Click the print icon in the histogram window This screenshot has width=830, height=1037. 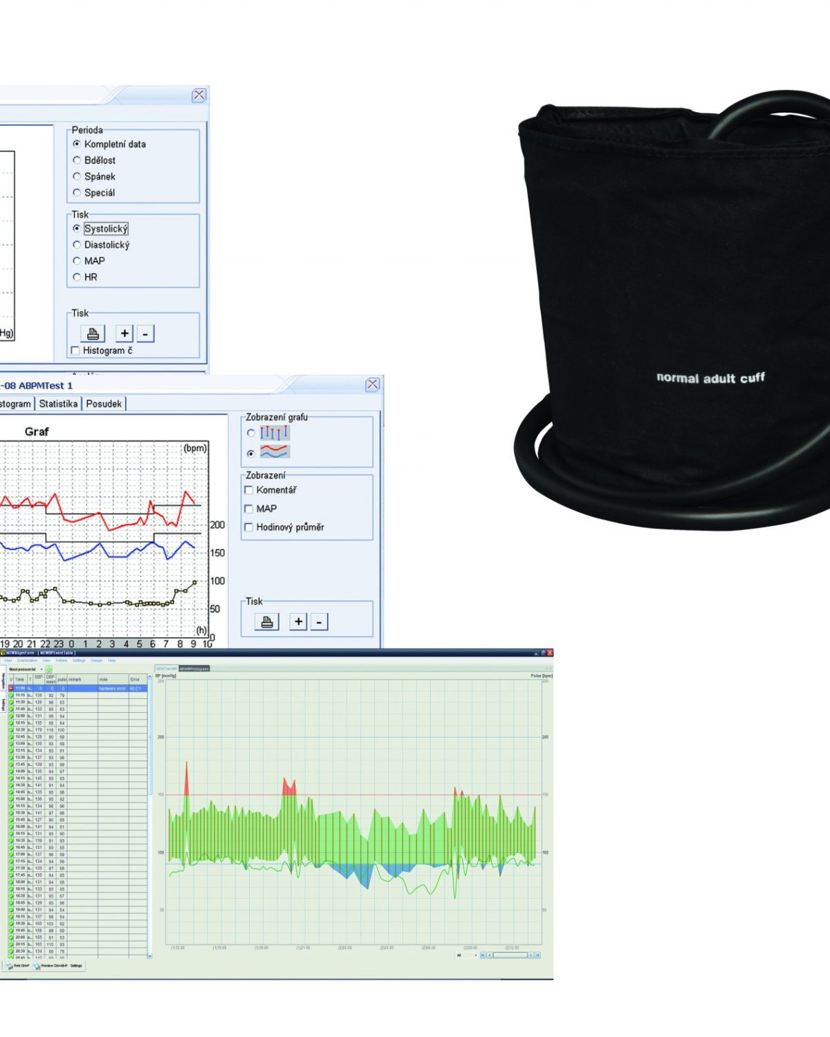(93, 334)
